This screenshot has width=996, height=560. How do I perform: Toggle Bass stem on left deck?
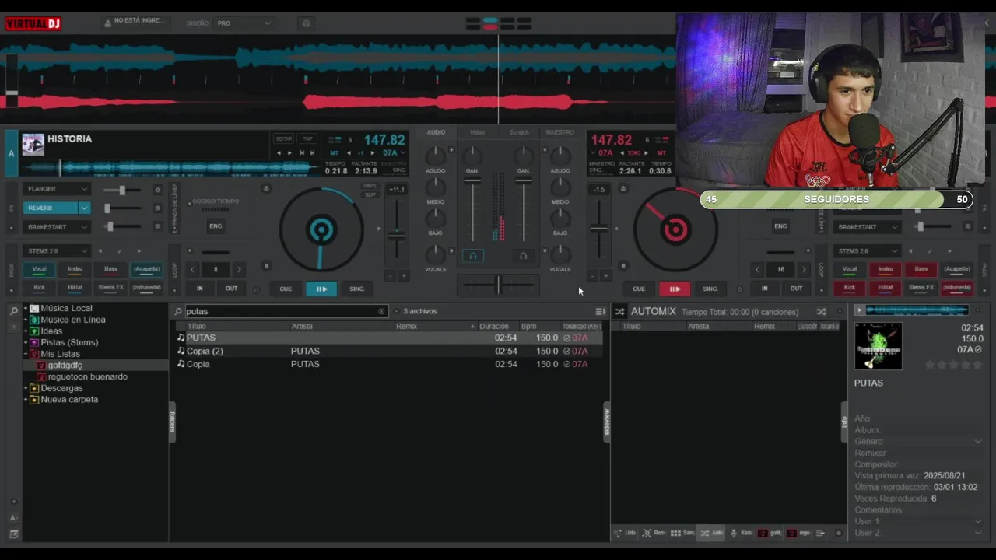pyautogui.click(x=110, y=269)
